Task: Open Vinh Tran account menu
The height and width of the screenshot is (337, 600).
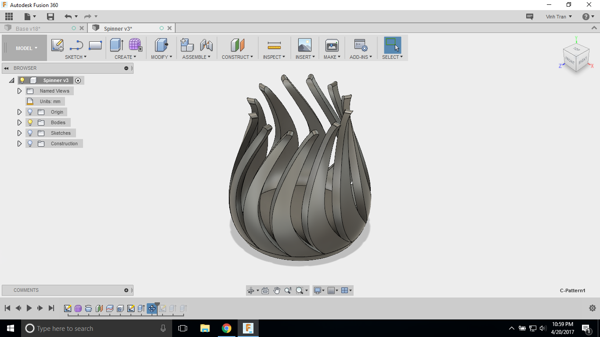Action: click(559, 17)
